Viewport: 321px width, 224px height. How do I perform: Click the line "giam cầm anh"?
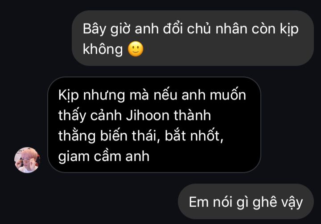coord(104,157)
